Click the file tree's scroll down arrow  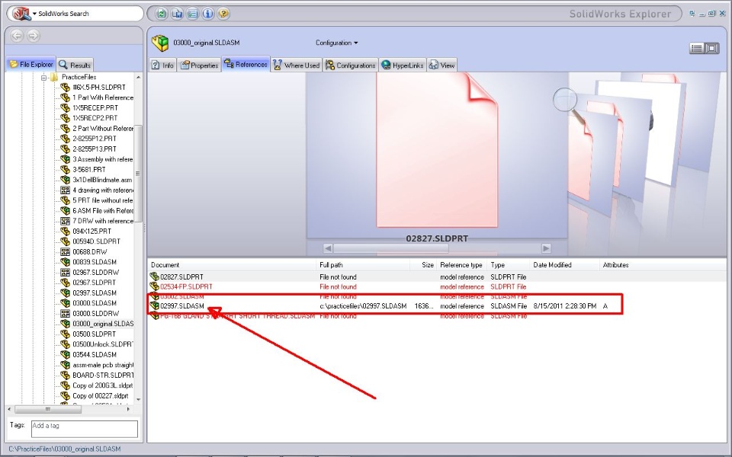[138, 400]
